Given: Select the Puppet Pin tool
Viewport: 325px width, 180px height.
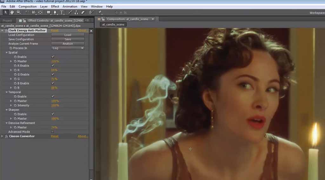Looking at the screenshot, I should (x=100, y=12).
